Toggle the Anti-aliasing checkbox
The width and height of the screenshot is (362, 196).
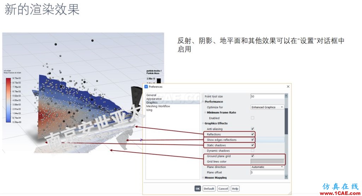click(x=252, y=129)
